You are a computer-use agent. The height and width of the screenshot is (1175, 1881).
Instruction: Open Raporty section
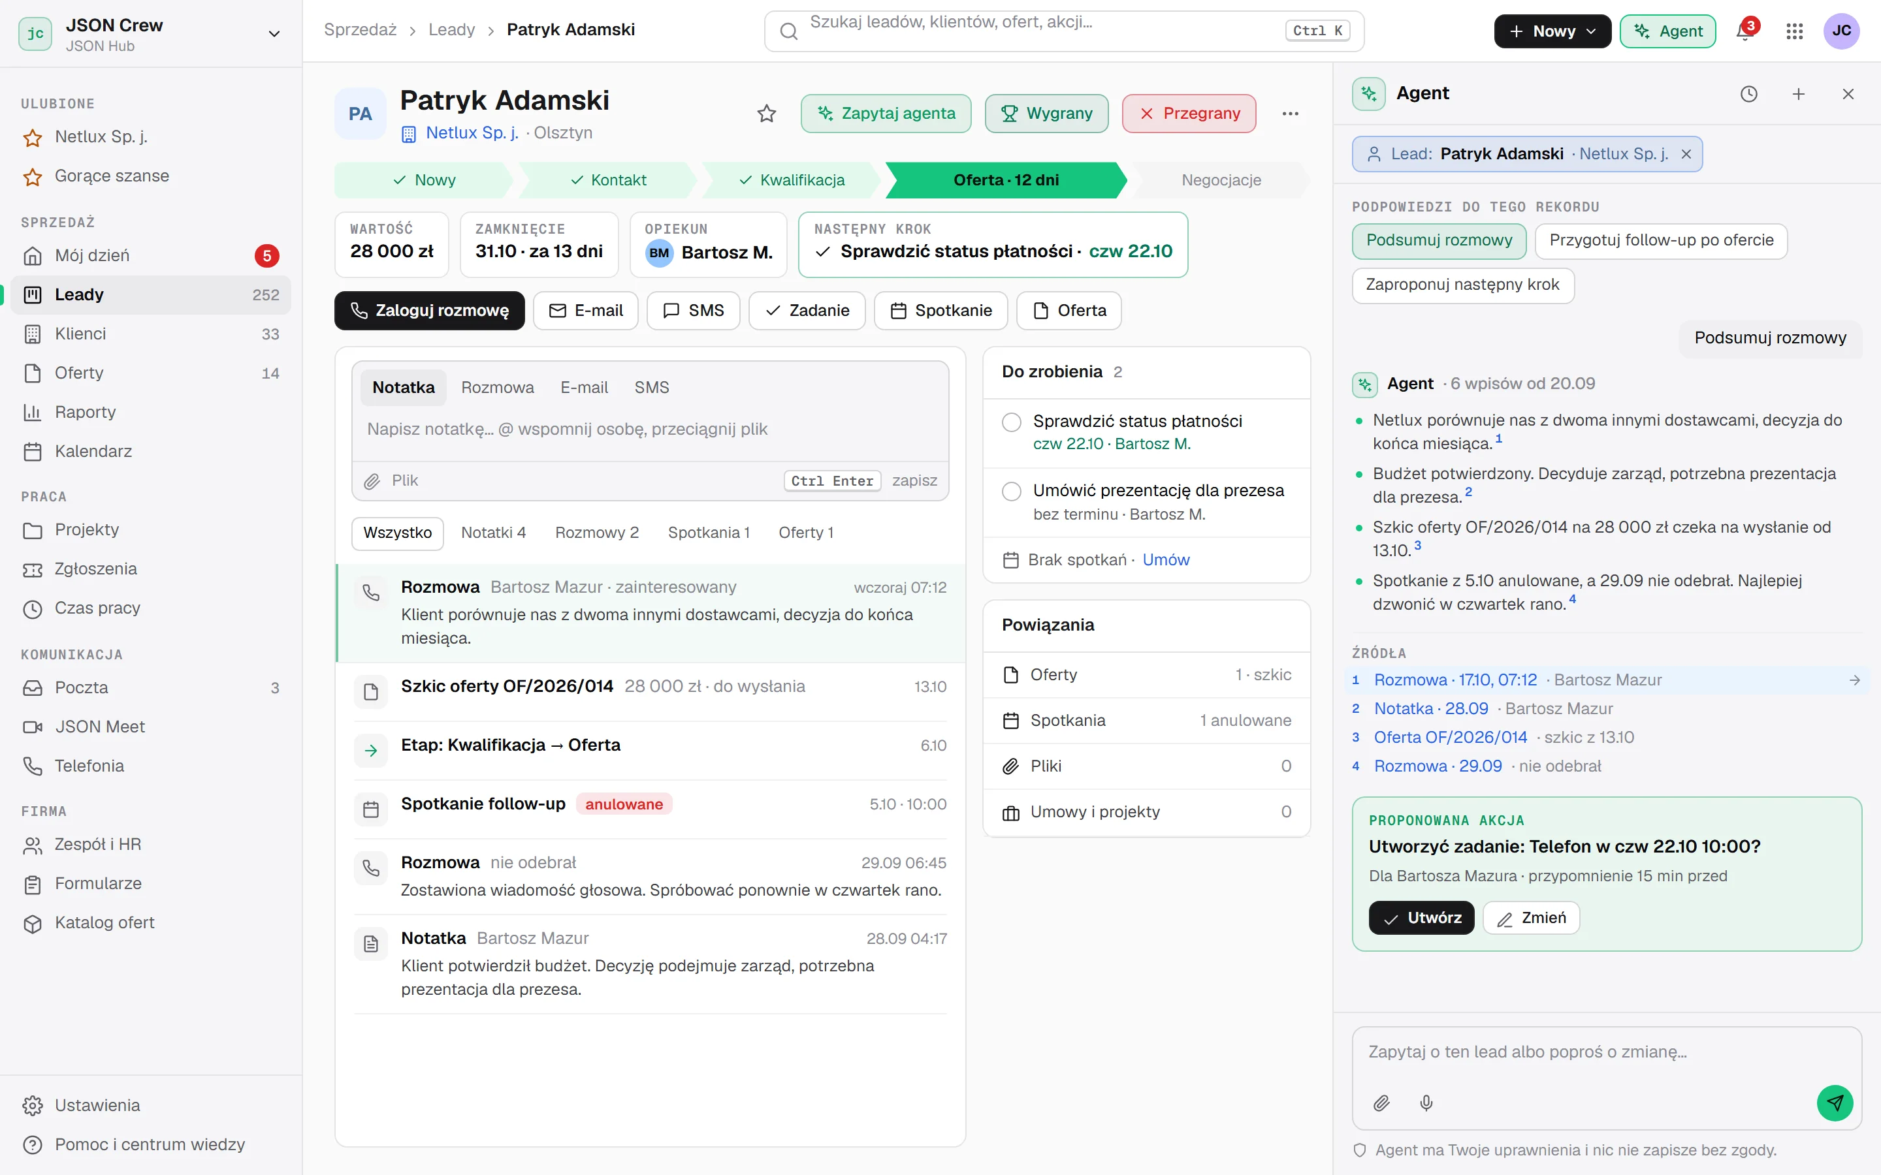151,412
